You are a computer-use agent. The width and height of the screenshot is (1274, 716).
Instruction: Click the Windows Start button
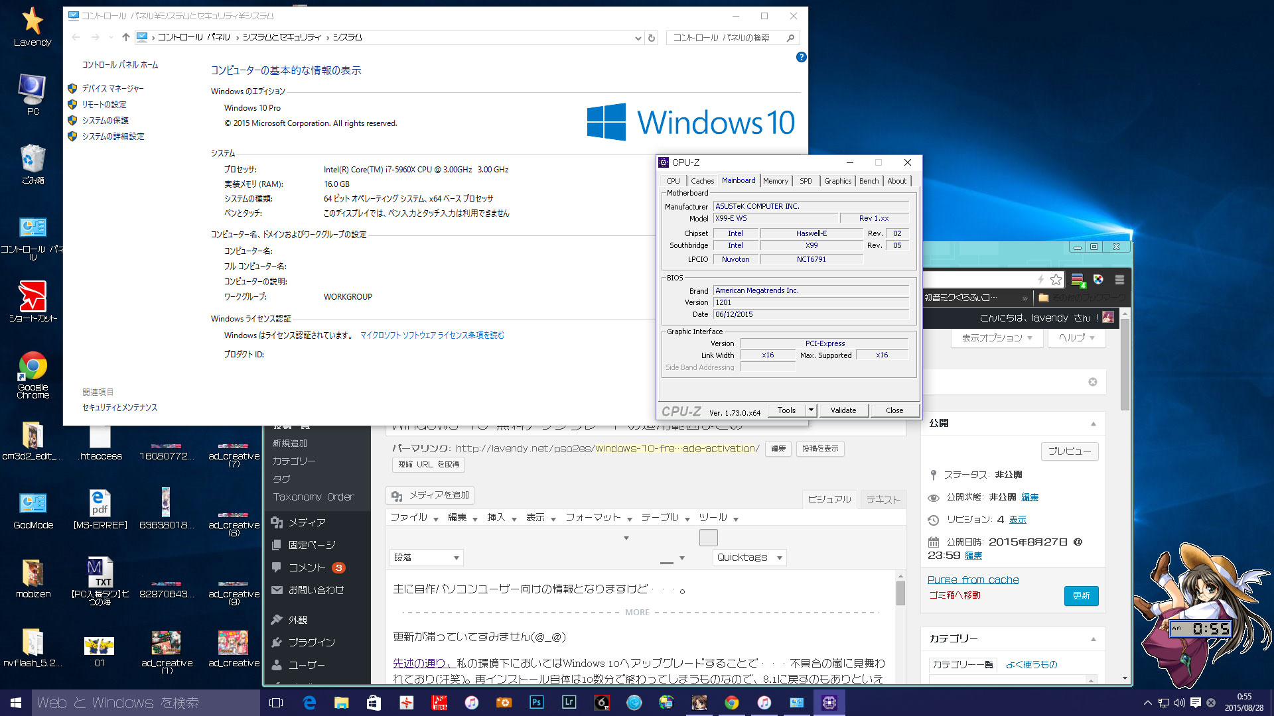click(x=16, y=703)
